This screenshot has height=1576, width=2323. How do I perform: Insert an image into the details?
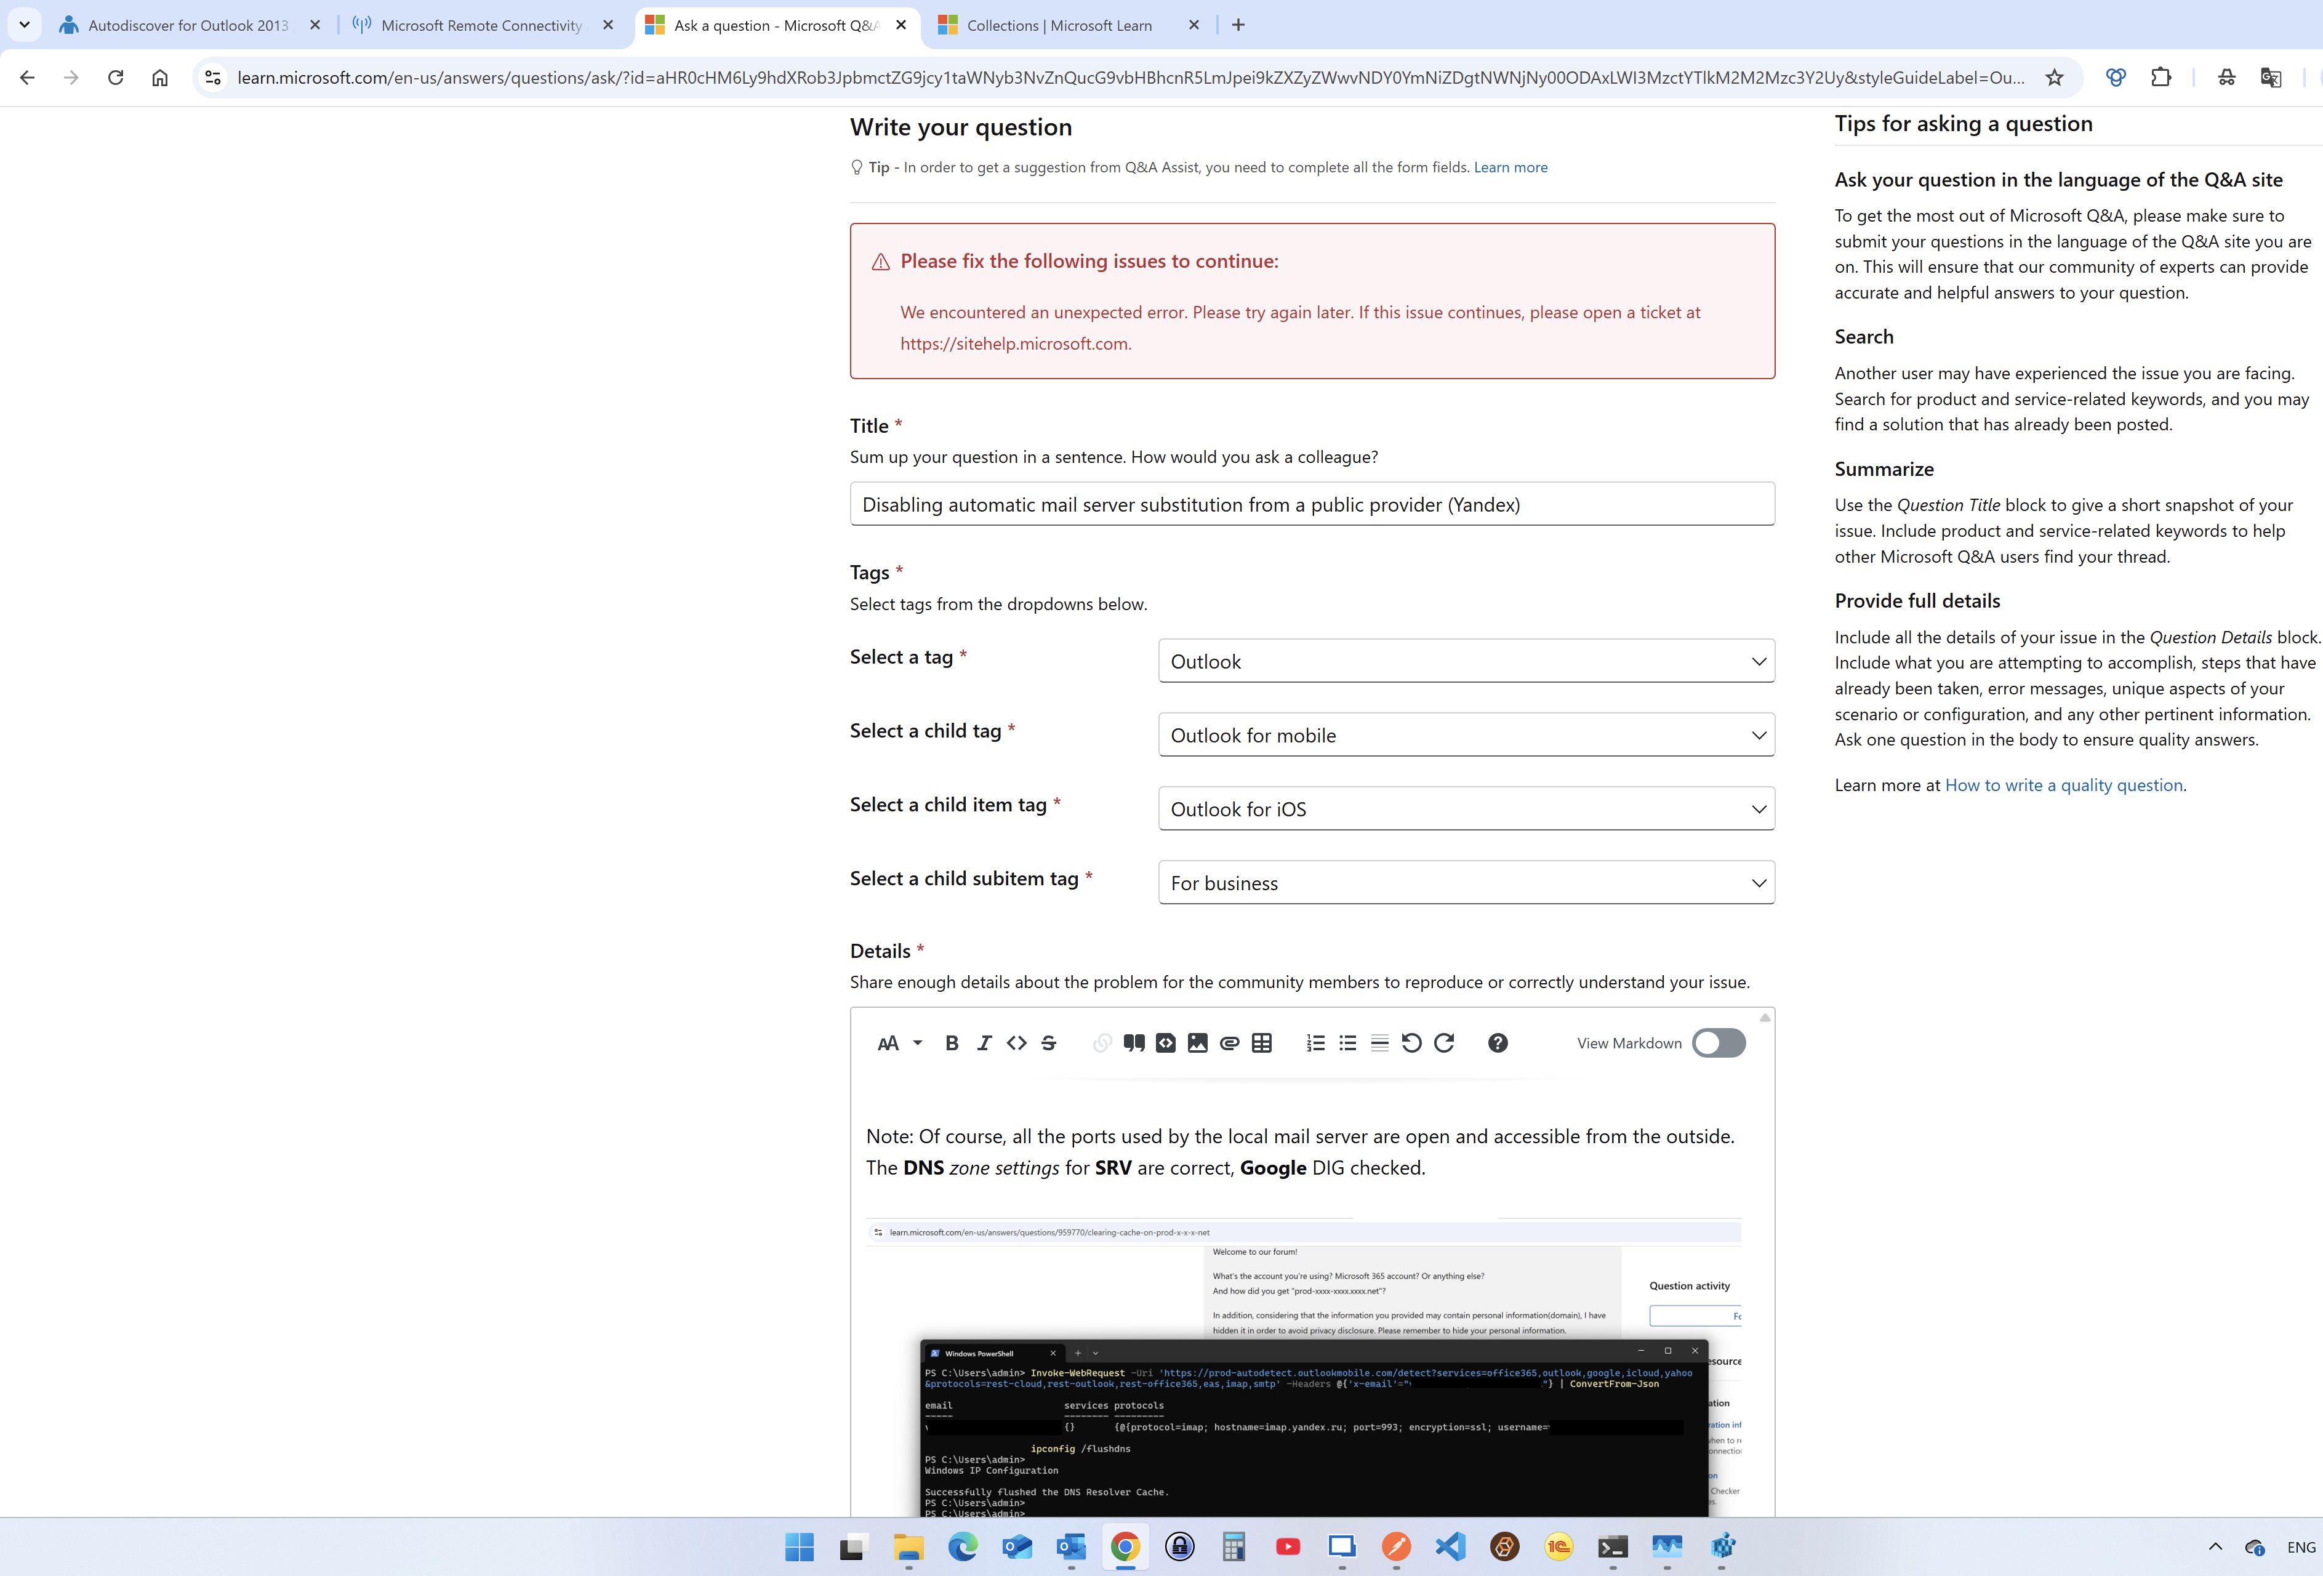[1197, 1043]
